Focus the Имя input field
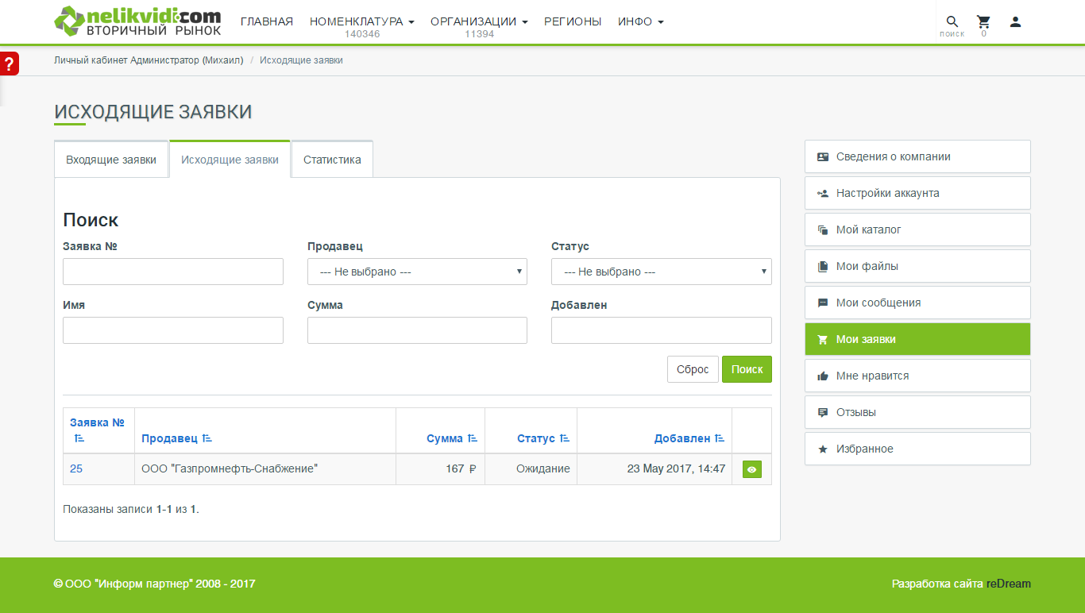Viewport: 1085px width, 613px height. (173, 330)
